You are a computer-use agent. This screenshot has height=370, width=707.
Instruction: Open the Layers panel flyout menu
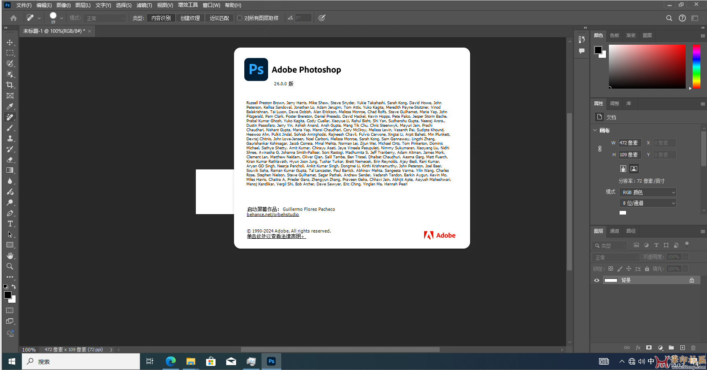(x=702, y=231)
